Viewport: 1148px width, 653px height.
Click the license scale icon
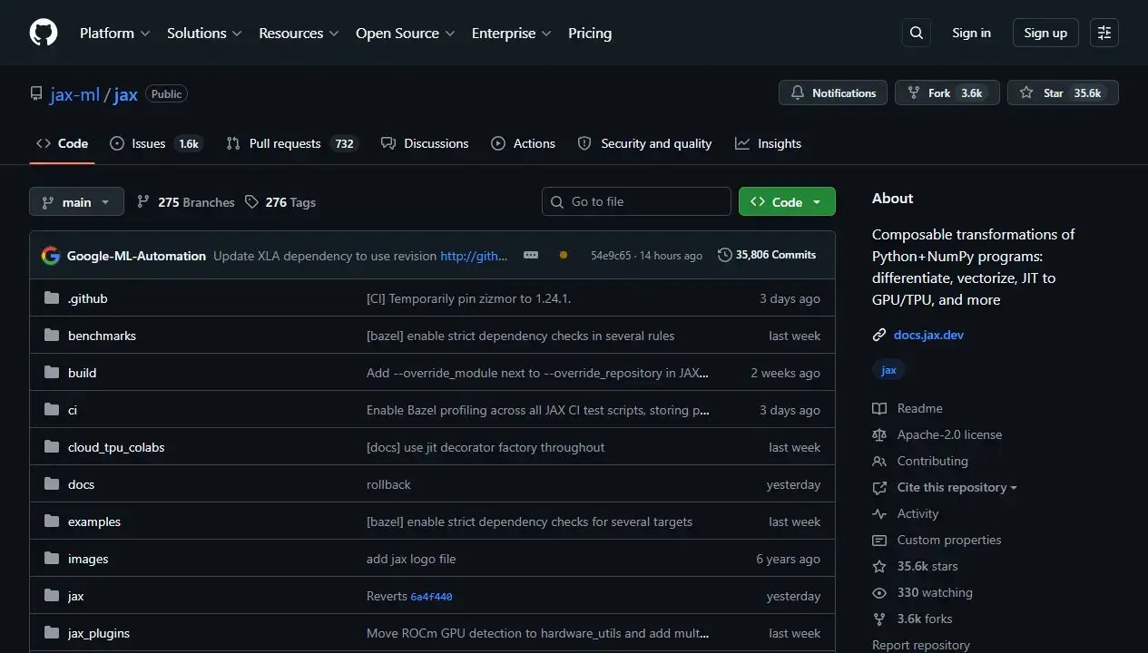(x=878, y=435)
